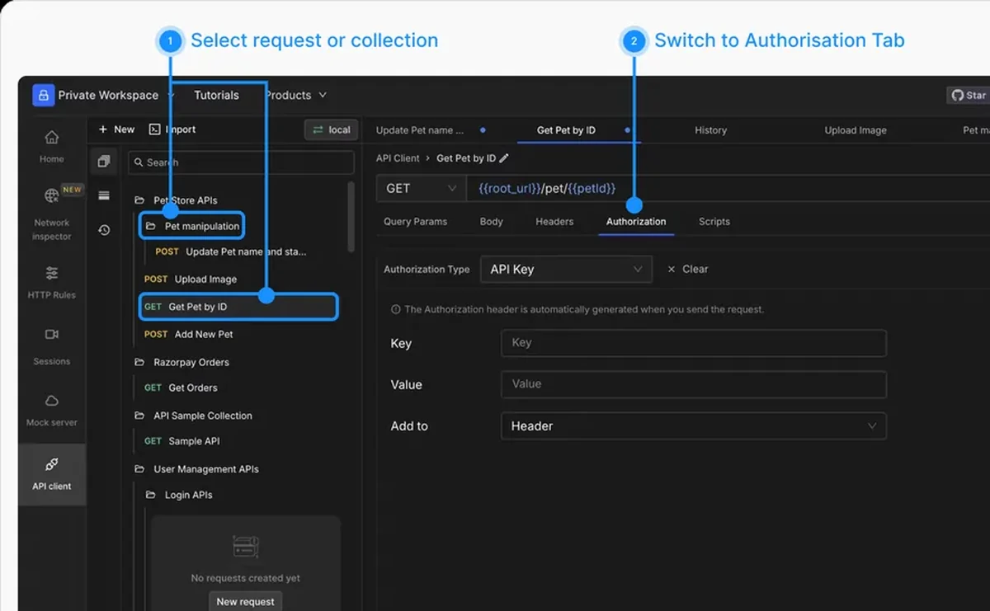This screenshot has width=990, height=611.
Task: Switch to the Query Params tab
Action: click(x=415, y=222)
